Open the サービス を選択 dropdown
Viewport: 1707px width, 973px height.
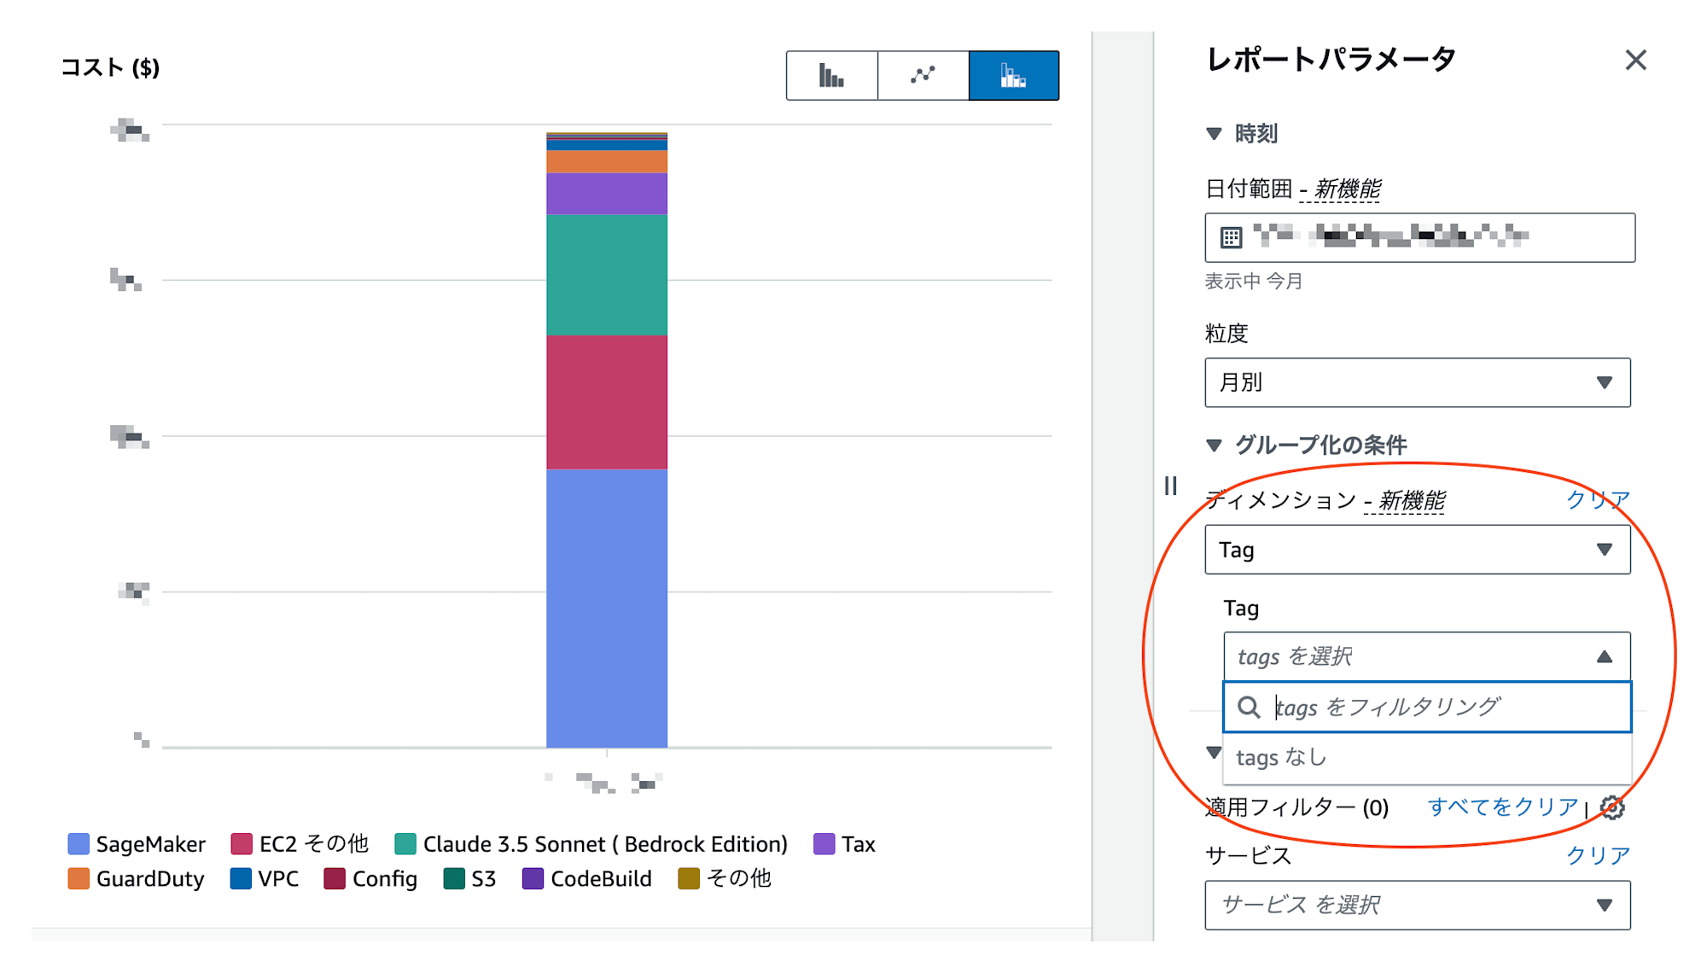point(1418,905)
